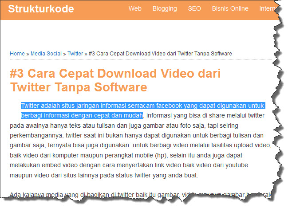292x212 pixels.
Task: Open the Blogging menu item
Action: tap(165, 9)
